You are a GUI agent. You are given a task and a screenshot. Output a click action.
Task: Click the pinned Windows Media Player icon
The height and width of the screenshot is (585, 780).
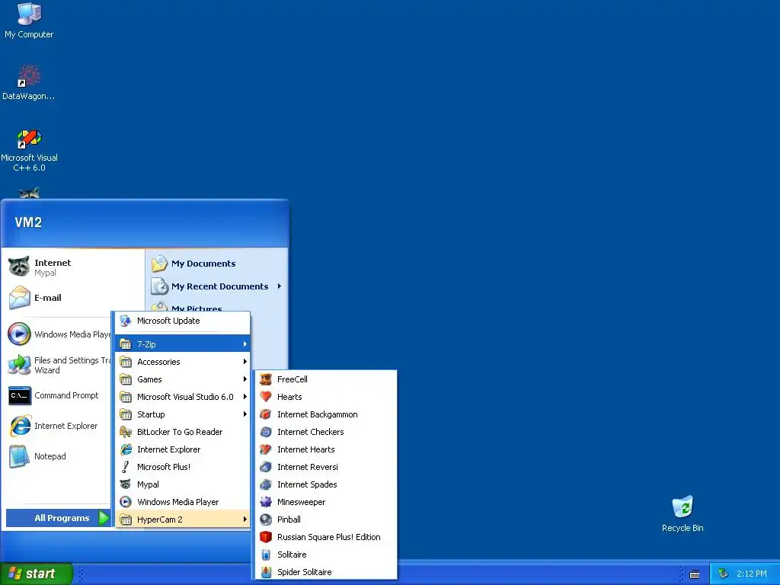(x=19, y=334)
